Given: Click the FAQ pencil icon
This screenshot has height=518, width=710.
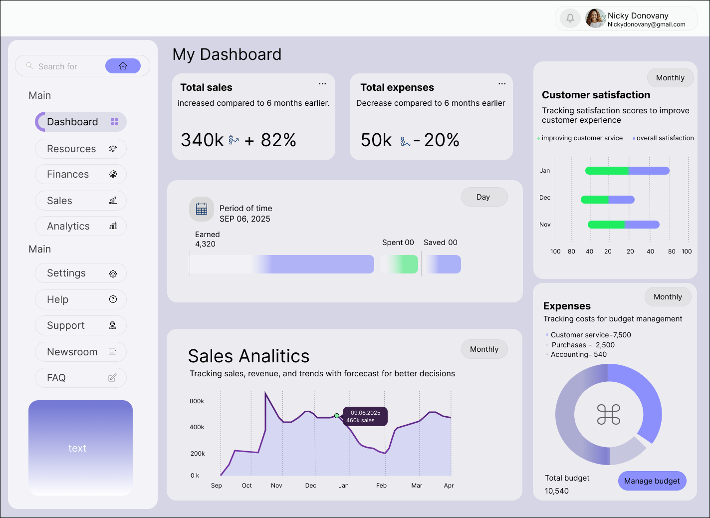Looking at the screenshot, I should click(x=112, y=378).
